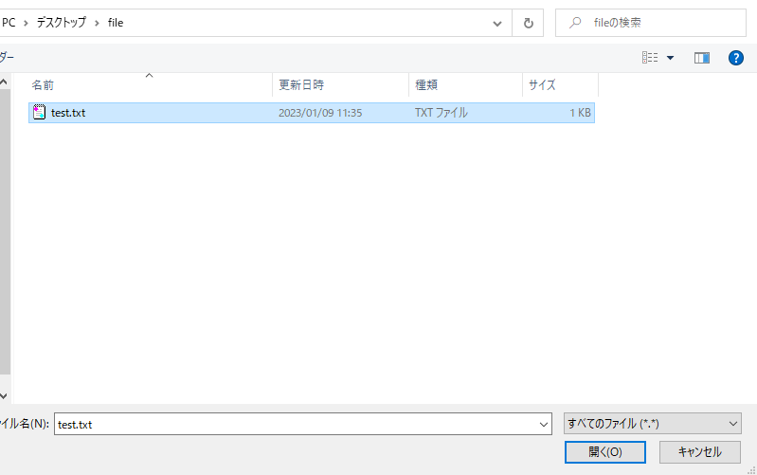Click the 2023/01/09 11:35 date cell
The height and width of the screenshot is (475, 757).
(x=320, y=113)
